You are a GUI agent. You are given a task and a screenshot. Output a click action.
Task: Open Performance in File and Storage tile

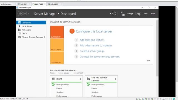coord(97,96)
